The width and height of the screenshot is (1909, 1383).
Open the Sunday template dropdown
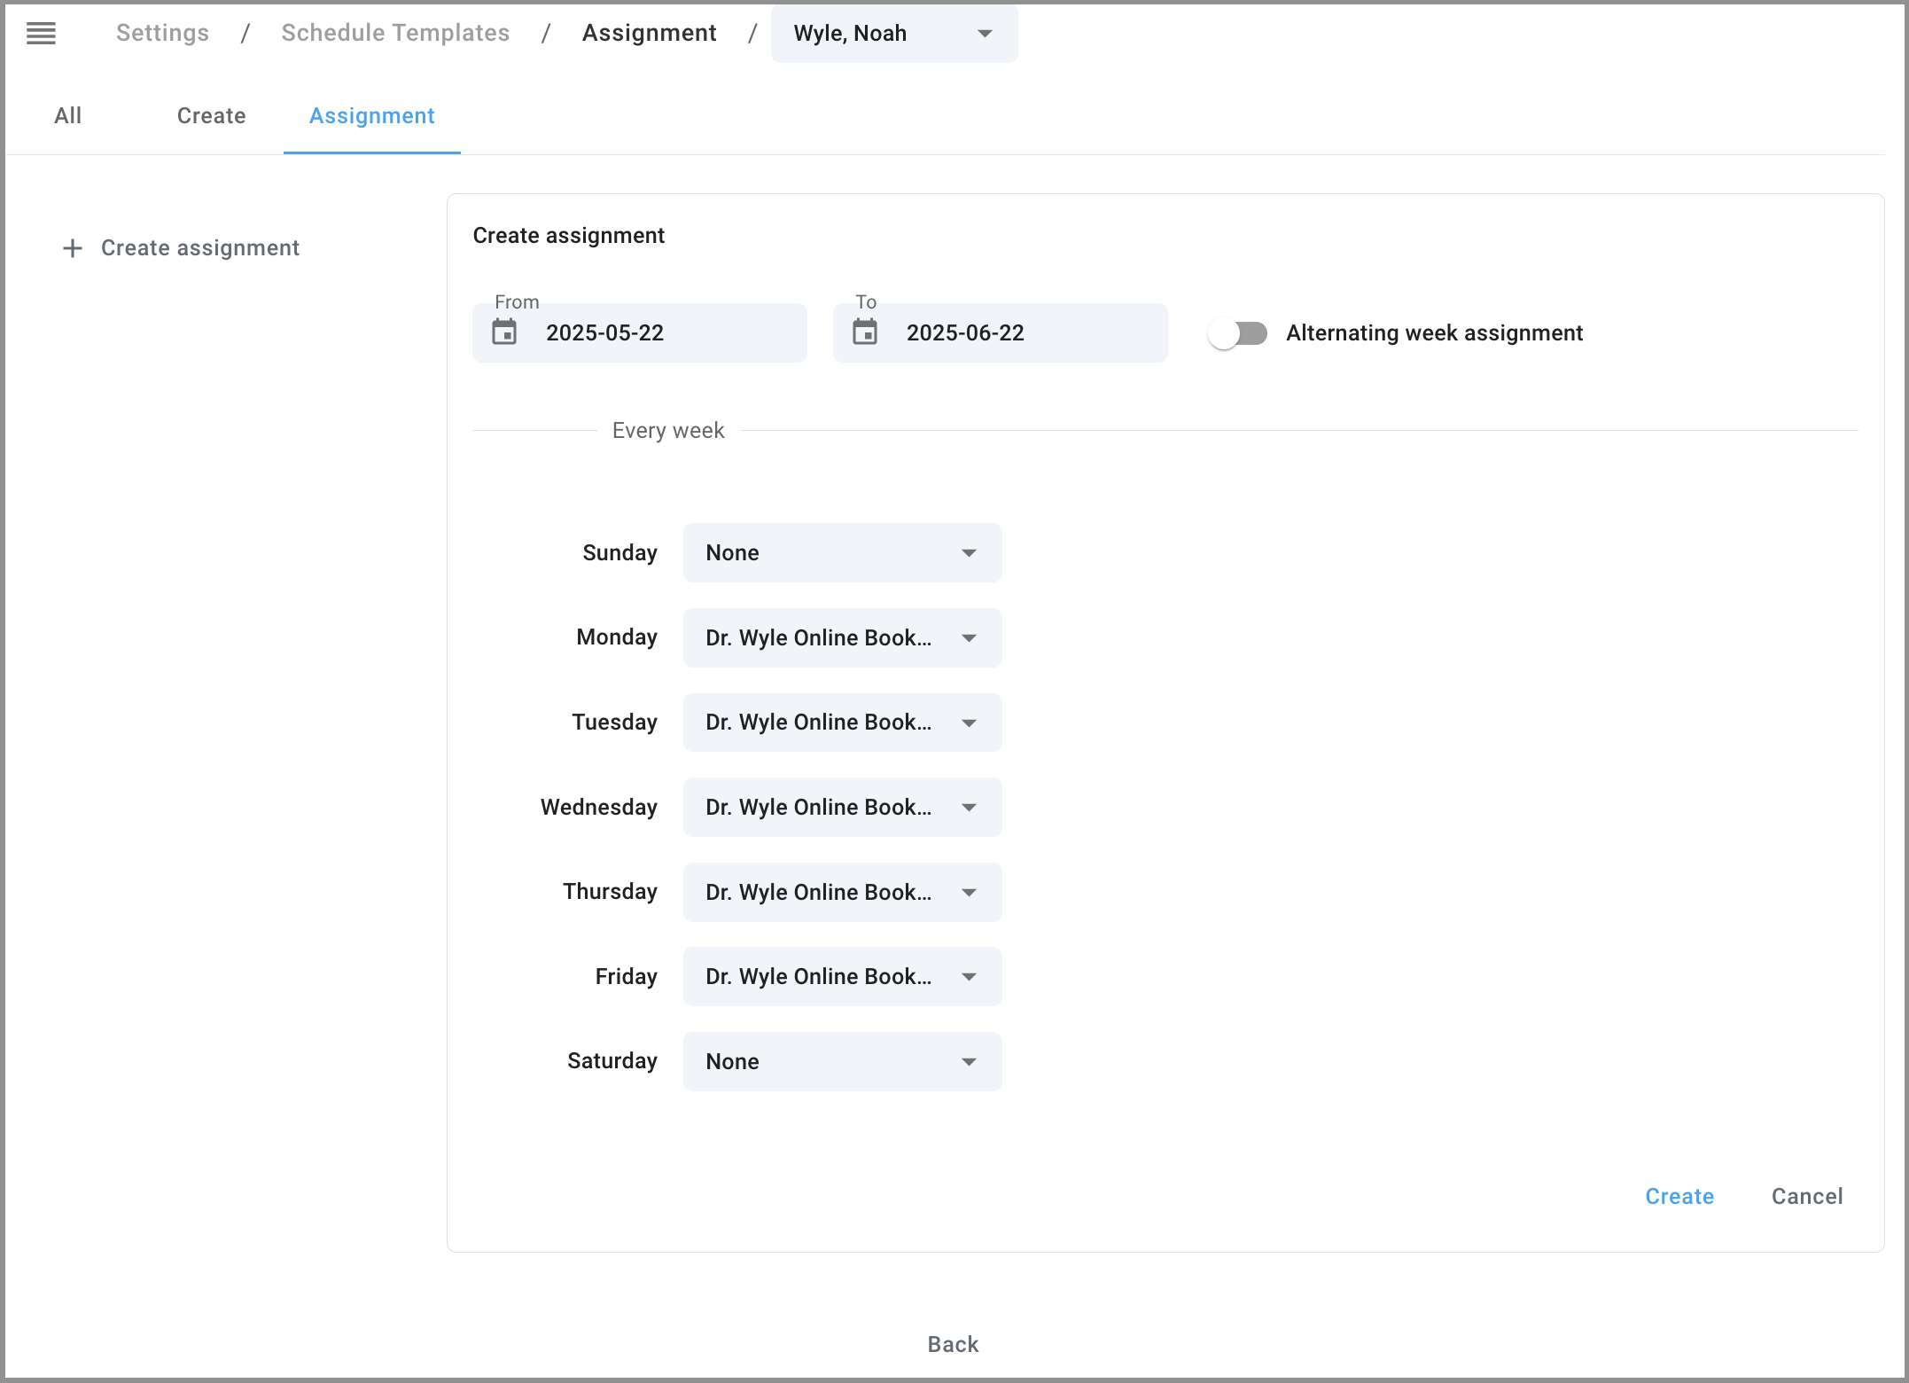(842, 552)
